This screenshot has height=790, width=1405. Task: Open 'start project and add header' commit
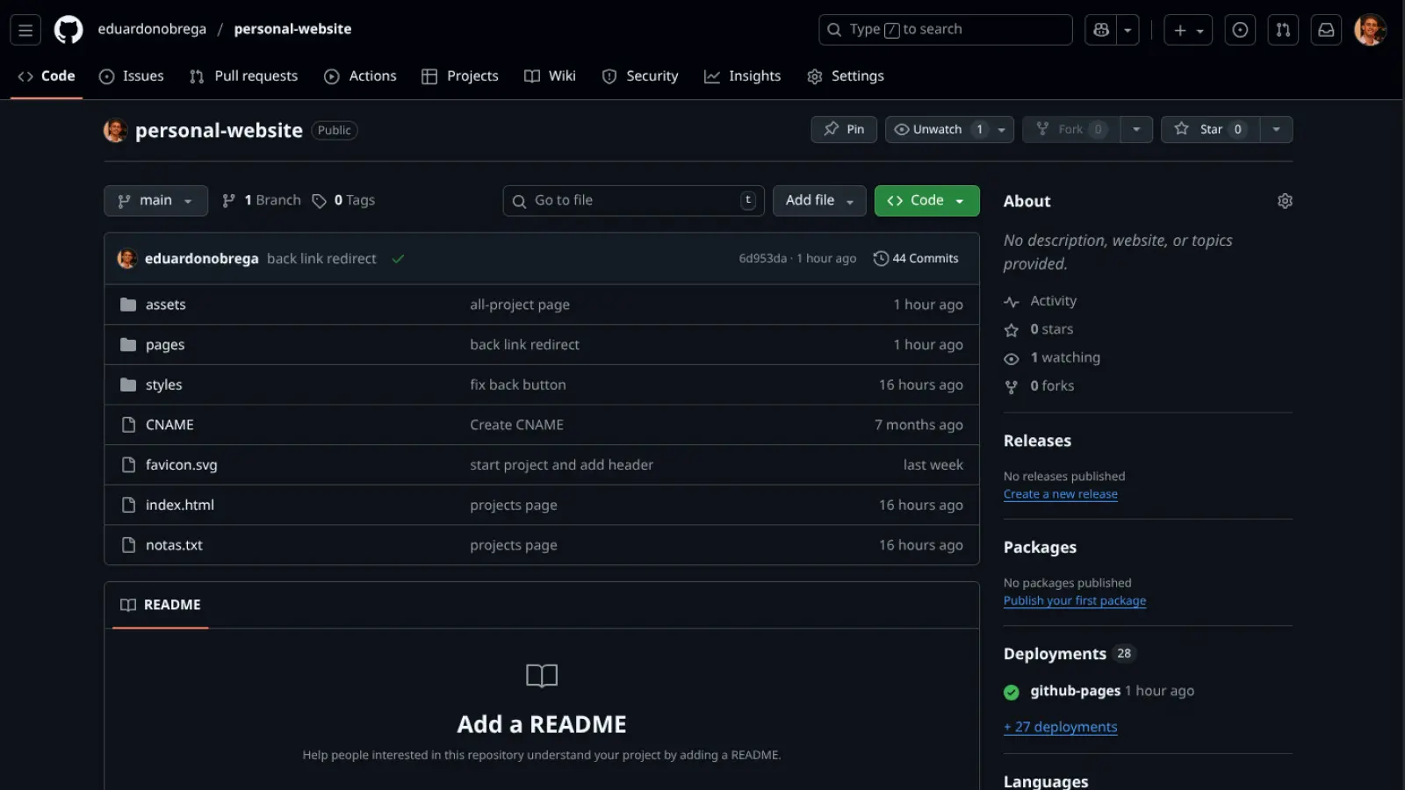point(561,465)
